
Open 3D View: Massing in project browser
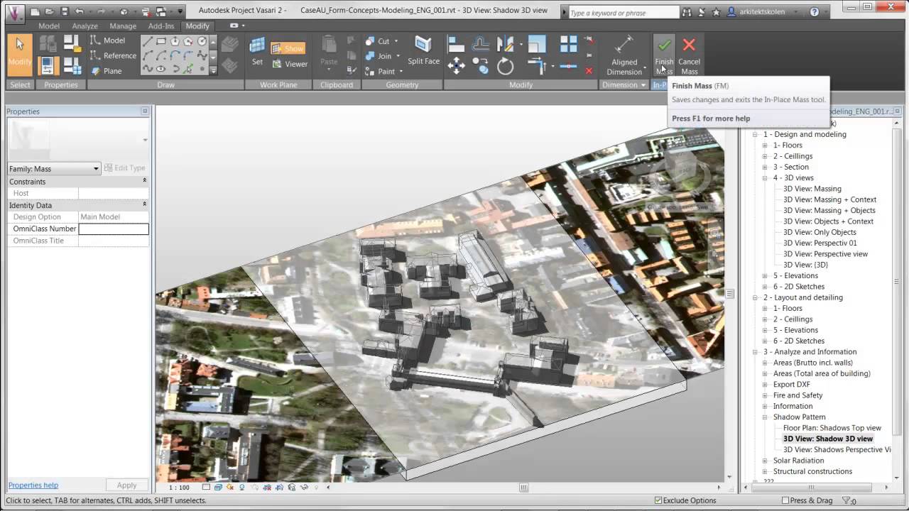pyautogui.click(x=812, y=189)
